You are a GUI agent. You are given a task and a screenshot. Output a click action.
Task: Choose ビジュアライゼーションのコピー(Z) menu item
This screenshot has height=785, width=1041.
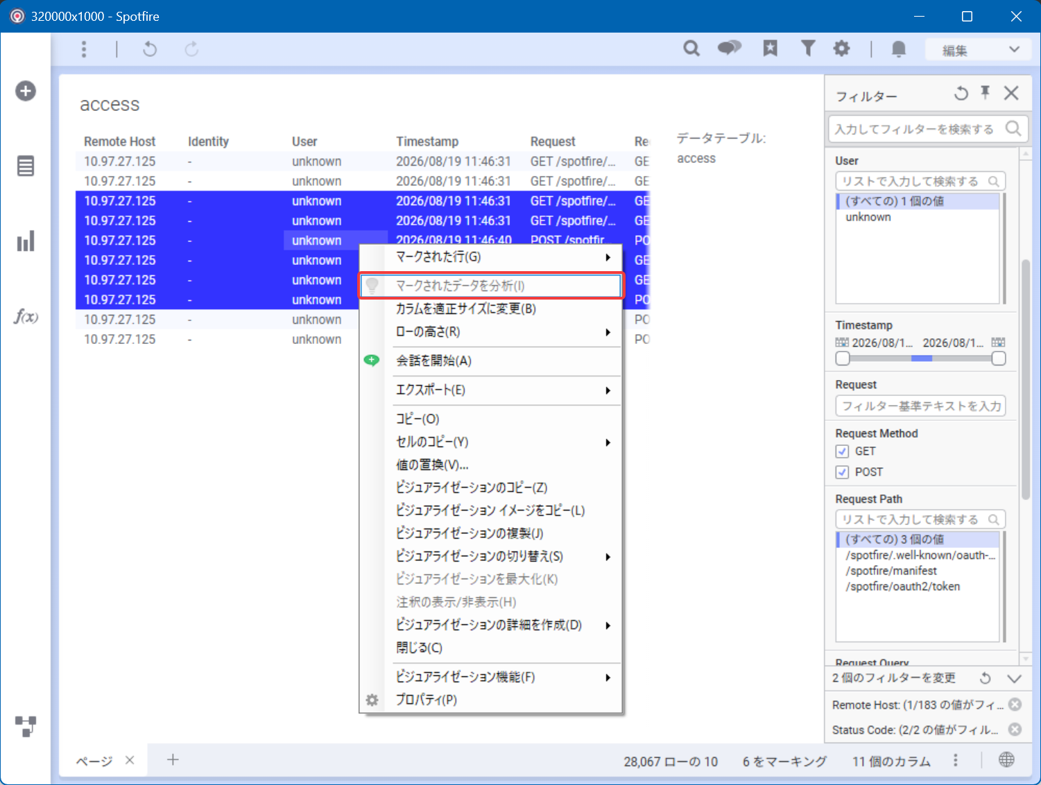tap(490, 488)
